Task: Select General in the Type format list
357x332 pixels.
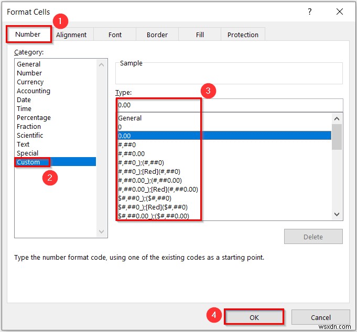Action: [224, 118]
